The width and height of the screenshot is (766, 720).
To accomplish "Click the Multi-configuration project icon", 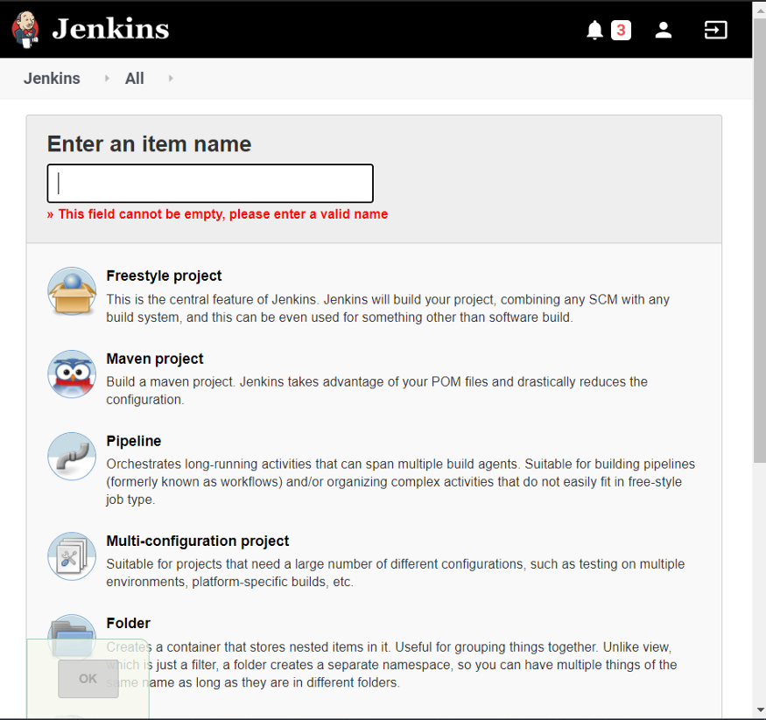I will tap(71, 556).
